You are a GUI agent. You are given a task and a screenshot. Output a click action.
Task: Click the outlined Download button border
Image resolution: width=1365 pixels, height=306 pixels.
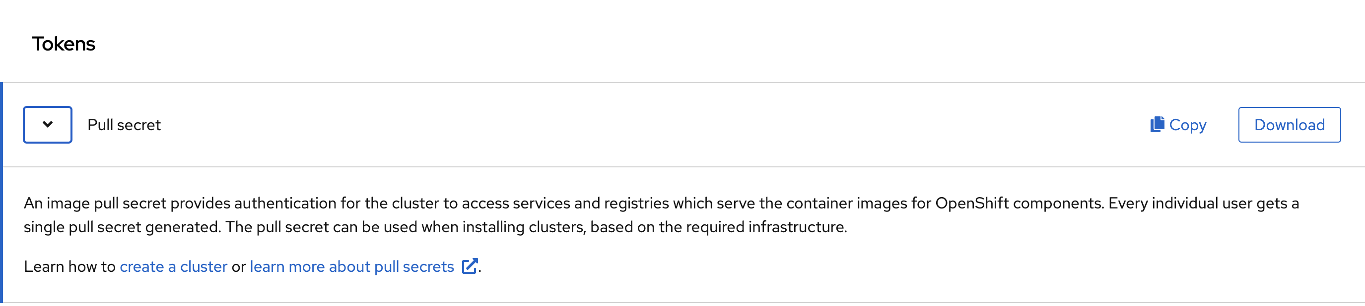pyautogui.click(x=1289, y=125)
